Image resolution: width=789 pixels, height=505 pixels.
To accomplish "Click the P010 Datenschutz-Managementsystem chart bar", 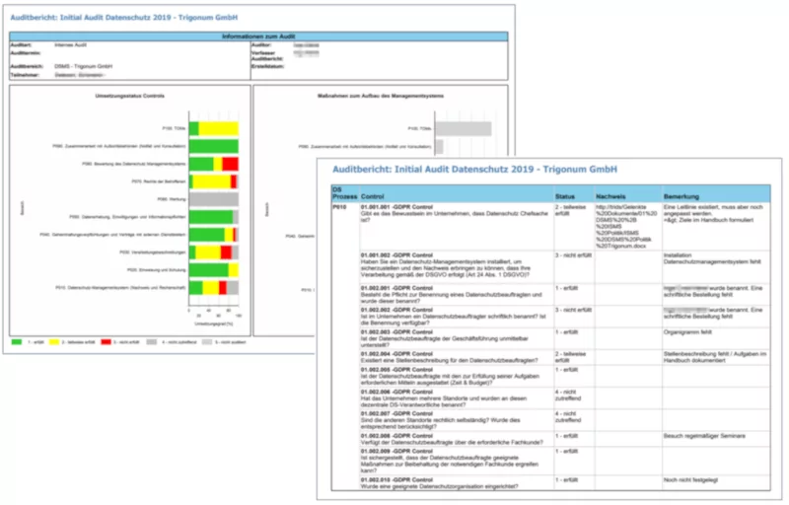I will (x=213, y=287).
